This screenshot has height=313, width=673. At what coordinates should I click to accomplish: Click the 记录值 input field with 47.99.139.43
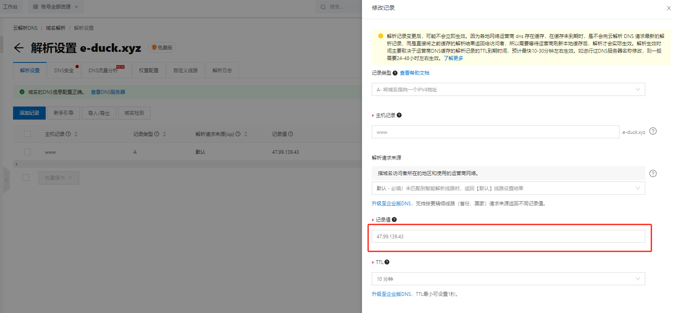508,236
